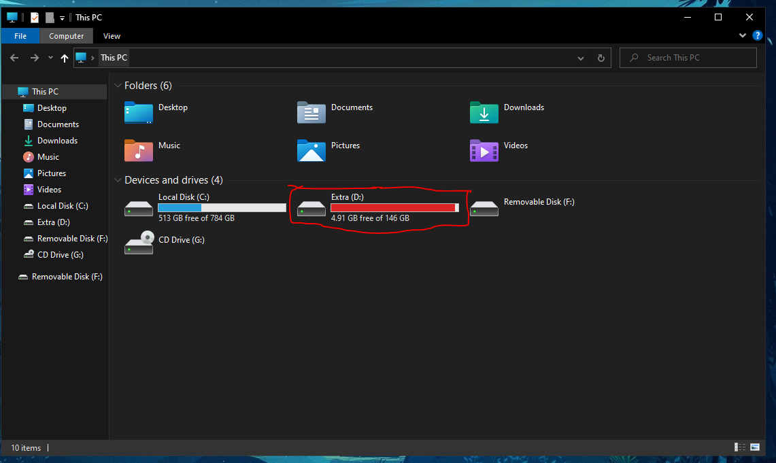Go up one level with Up arrow
776x463 pixels.
coord(65,58)
